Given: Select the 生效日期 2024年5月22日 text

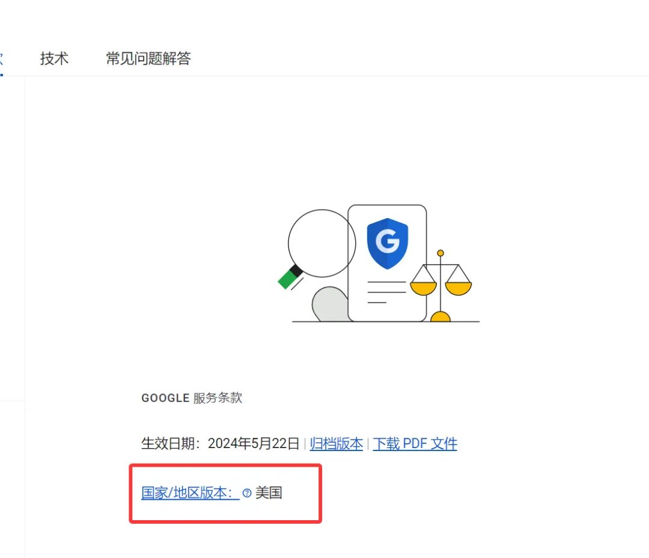Looking at the screenshot, I should pyautogui.click(x=220, y=443).
